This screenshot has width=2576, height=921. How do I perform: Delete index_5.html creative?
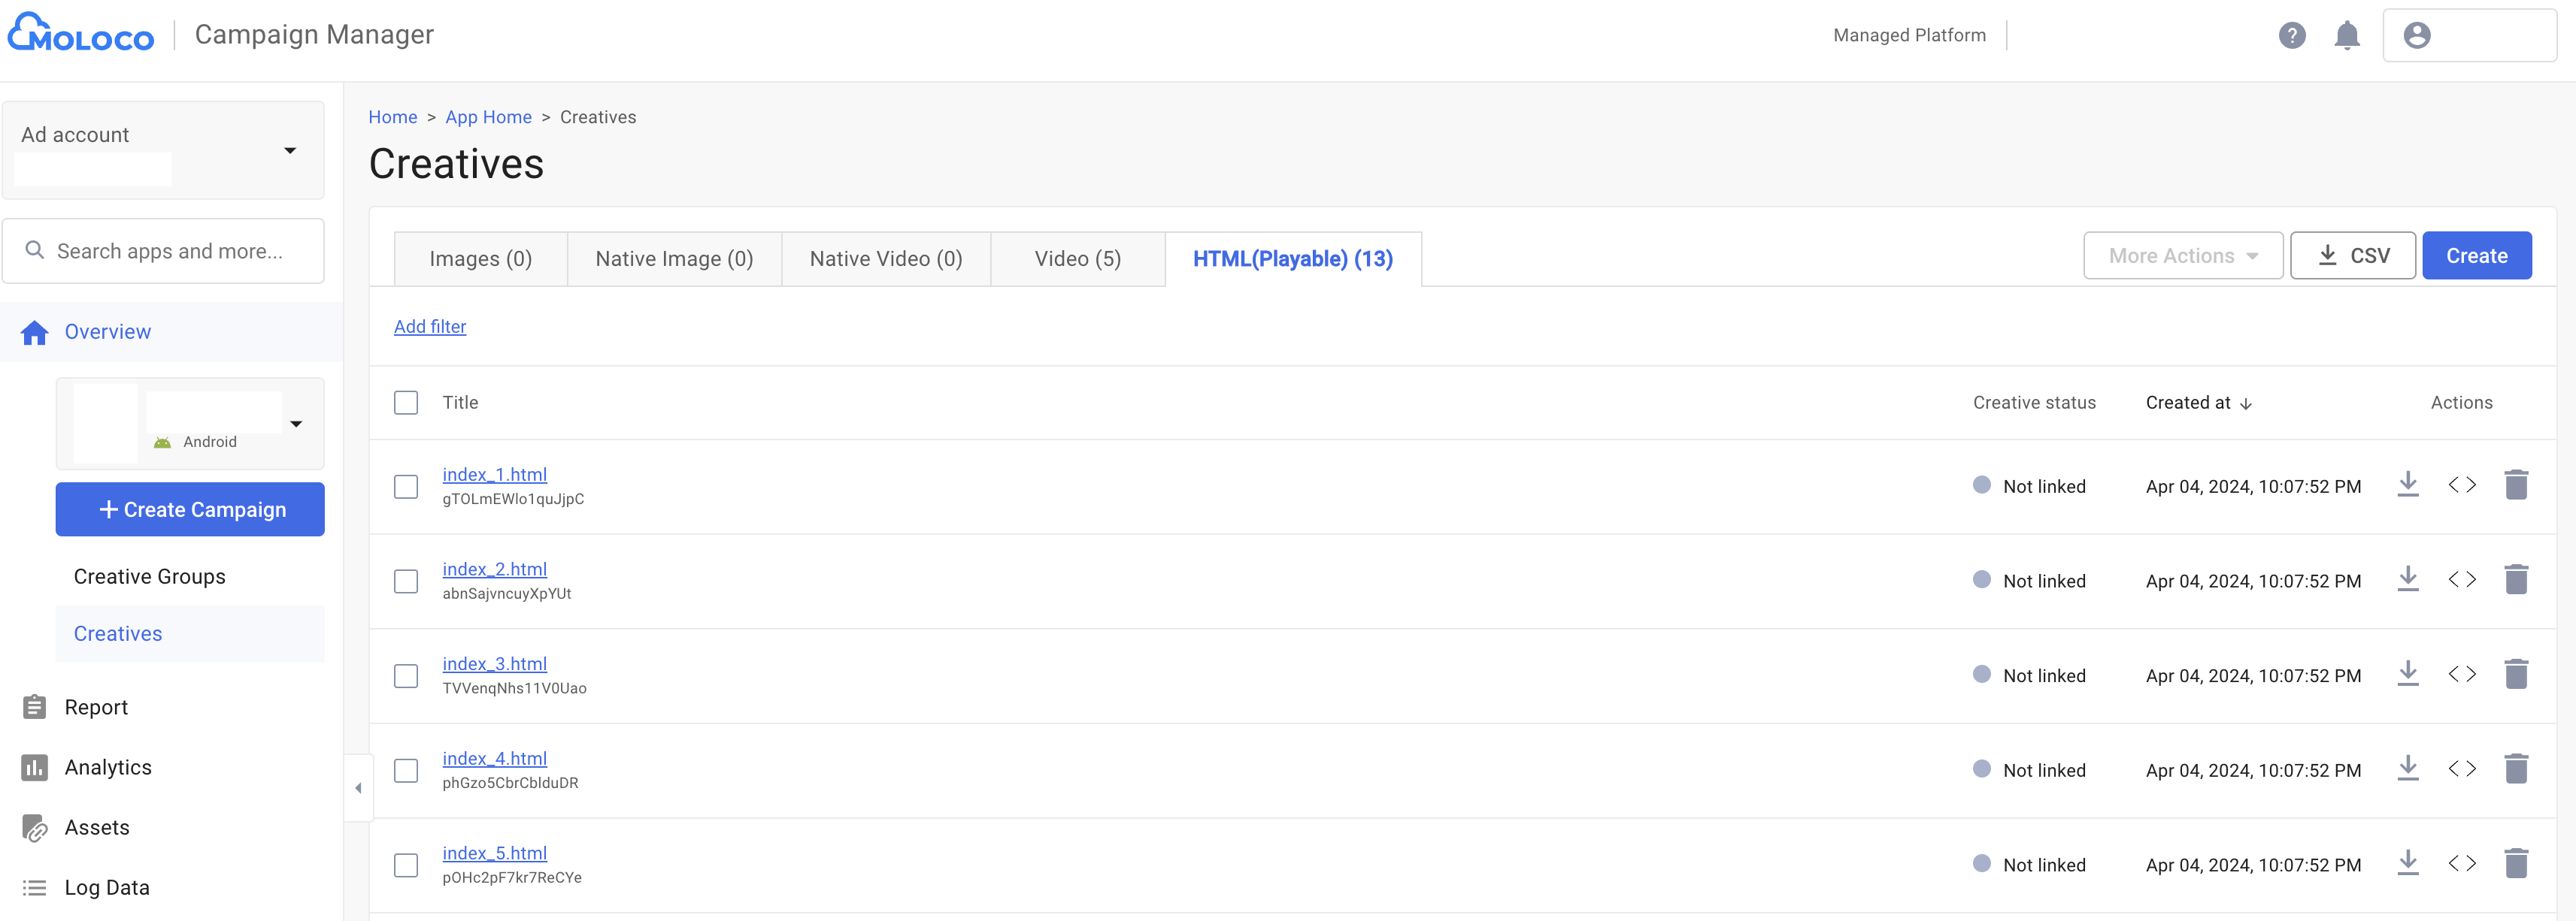point(2516,864)
